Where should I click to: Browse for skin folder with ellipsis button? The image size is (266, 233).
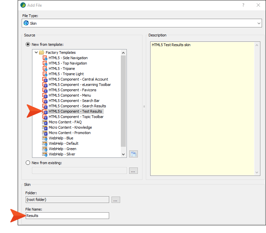click(x=116, y=200)
